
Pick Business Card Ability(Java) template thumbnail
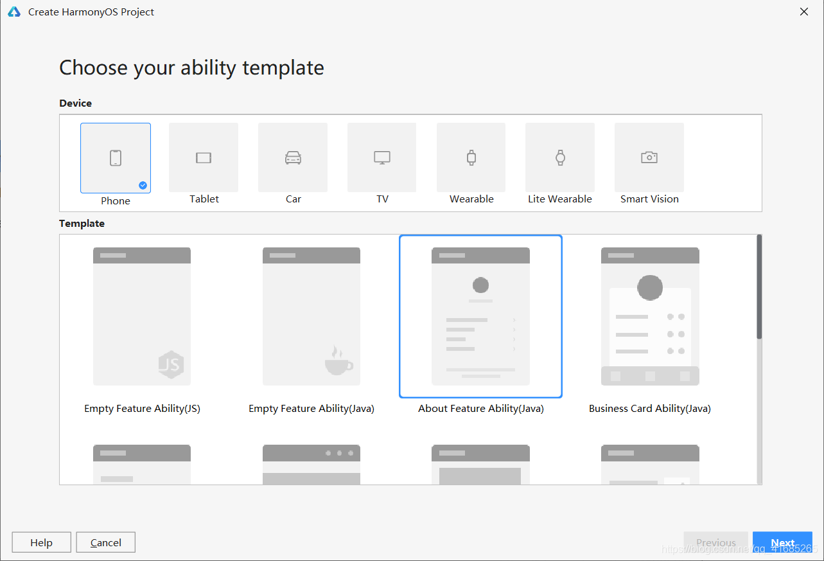pos(650,316)
